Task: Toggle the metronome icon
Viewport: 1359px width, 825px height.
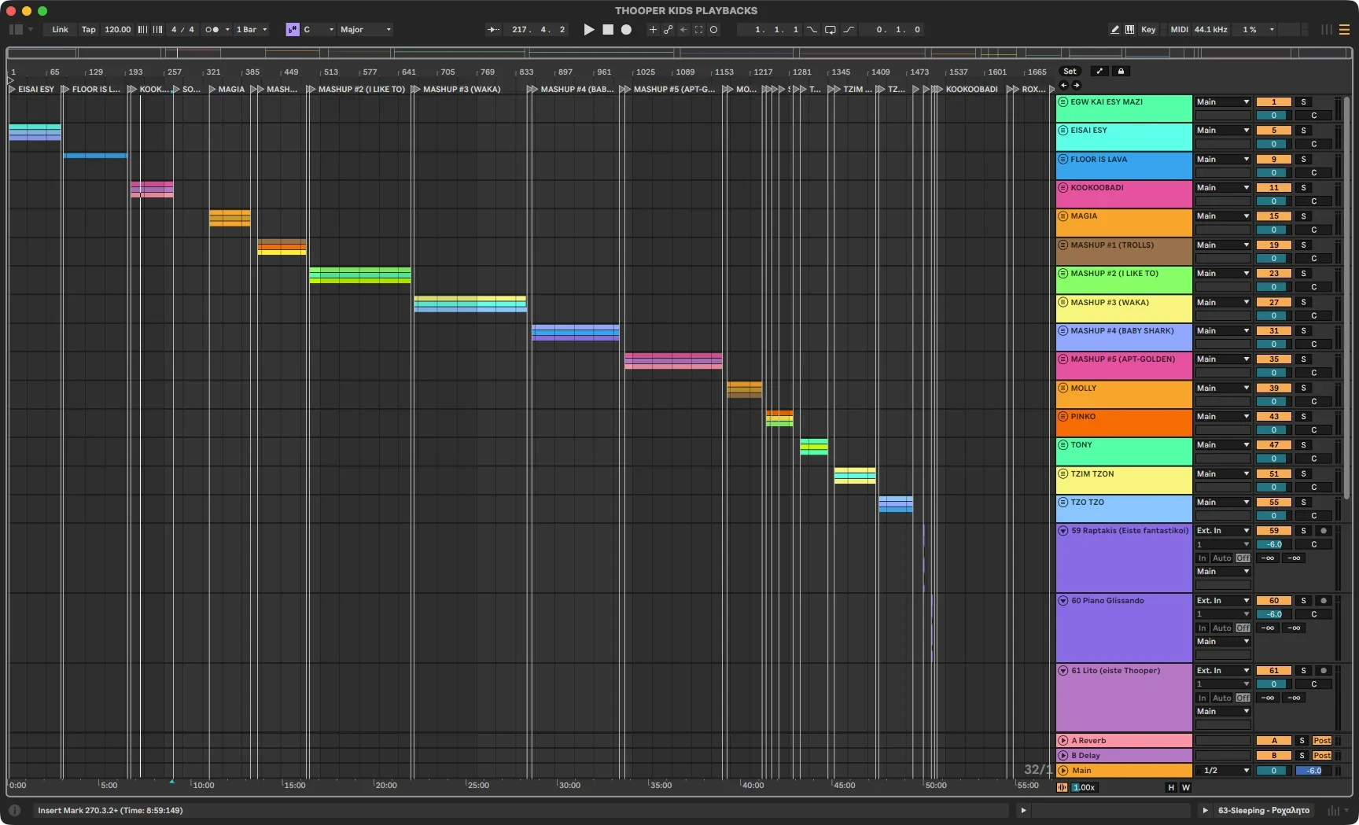Action: 212,30
